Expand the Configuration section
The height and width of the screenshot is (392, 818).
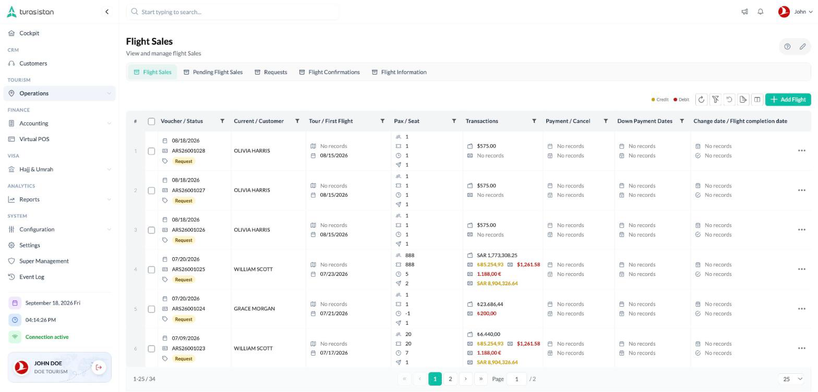coord(59,230)
